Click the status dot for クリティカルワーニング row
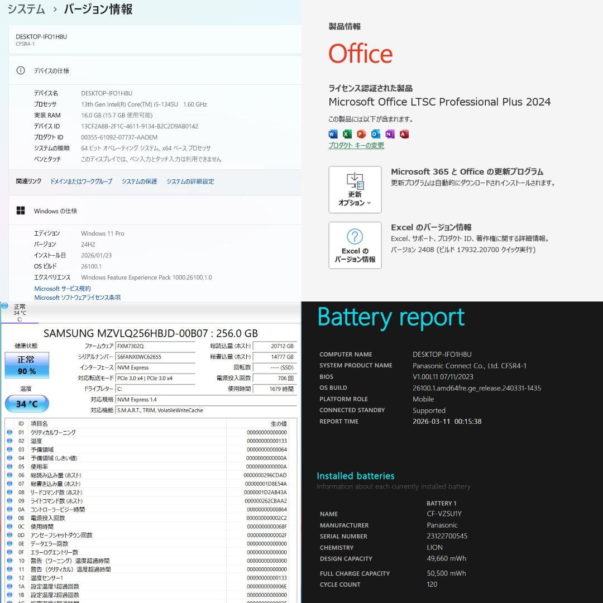This screenshot has width=603, height=603. [9, 432]
